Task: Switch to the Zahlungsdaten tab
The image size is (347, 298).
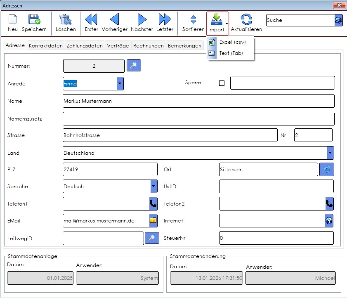Action: point(85,45)
